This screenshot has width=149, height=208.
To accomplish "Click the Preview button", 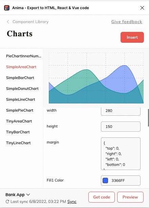I will coord(130,197).
